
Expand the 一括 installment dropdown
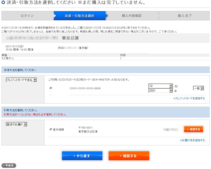198,88
